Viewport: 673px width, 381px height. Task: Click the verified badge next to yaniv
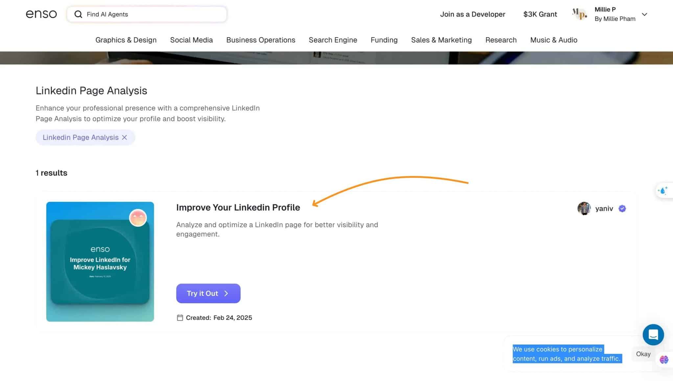point(622,208)
